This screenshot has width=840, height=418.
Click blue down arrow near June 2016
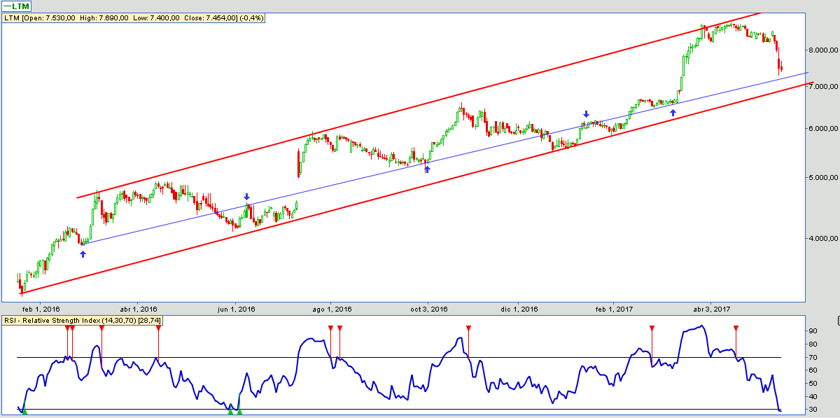coord(246,197)
